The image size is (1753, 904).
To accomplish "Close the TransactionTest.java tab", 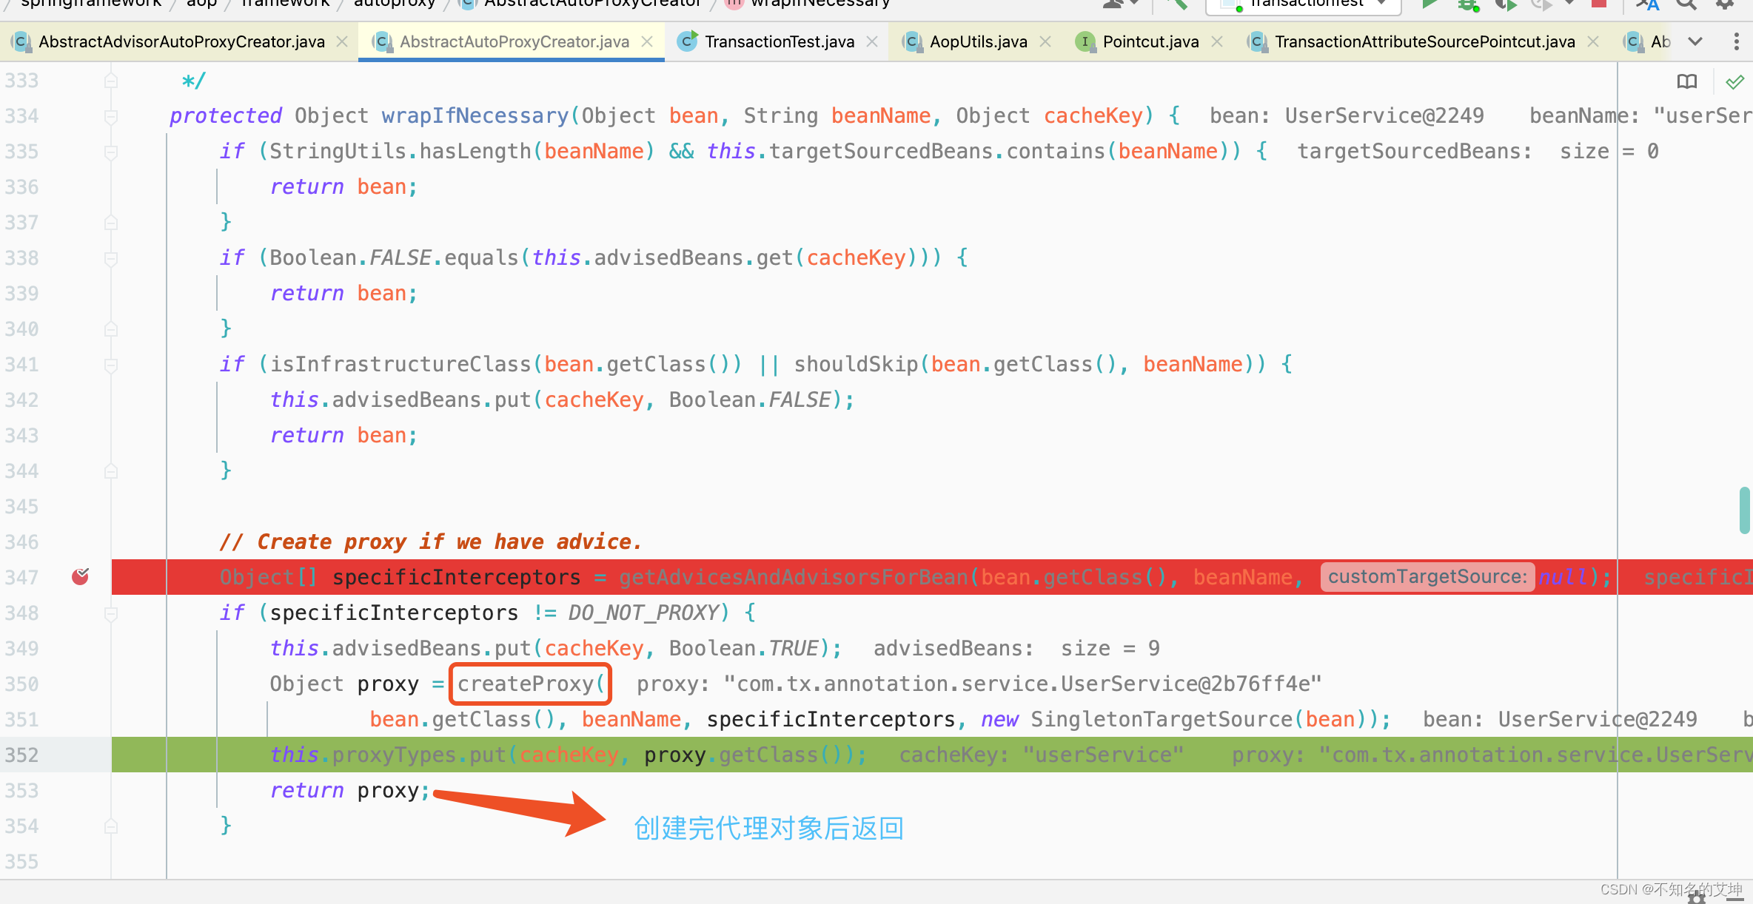I will coord(872,41).
